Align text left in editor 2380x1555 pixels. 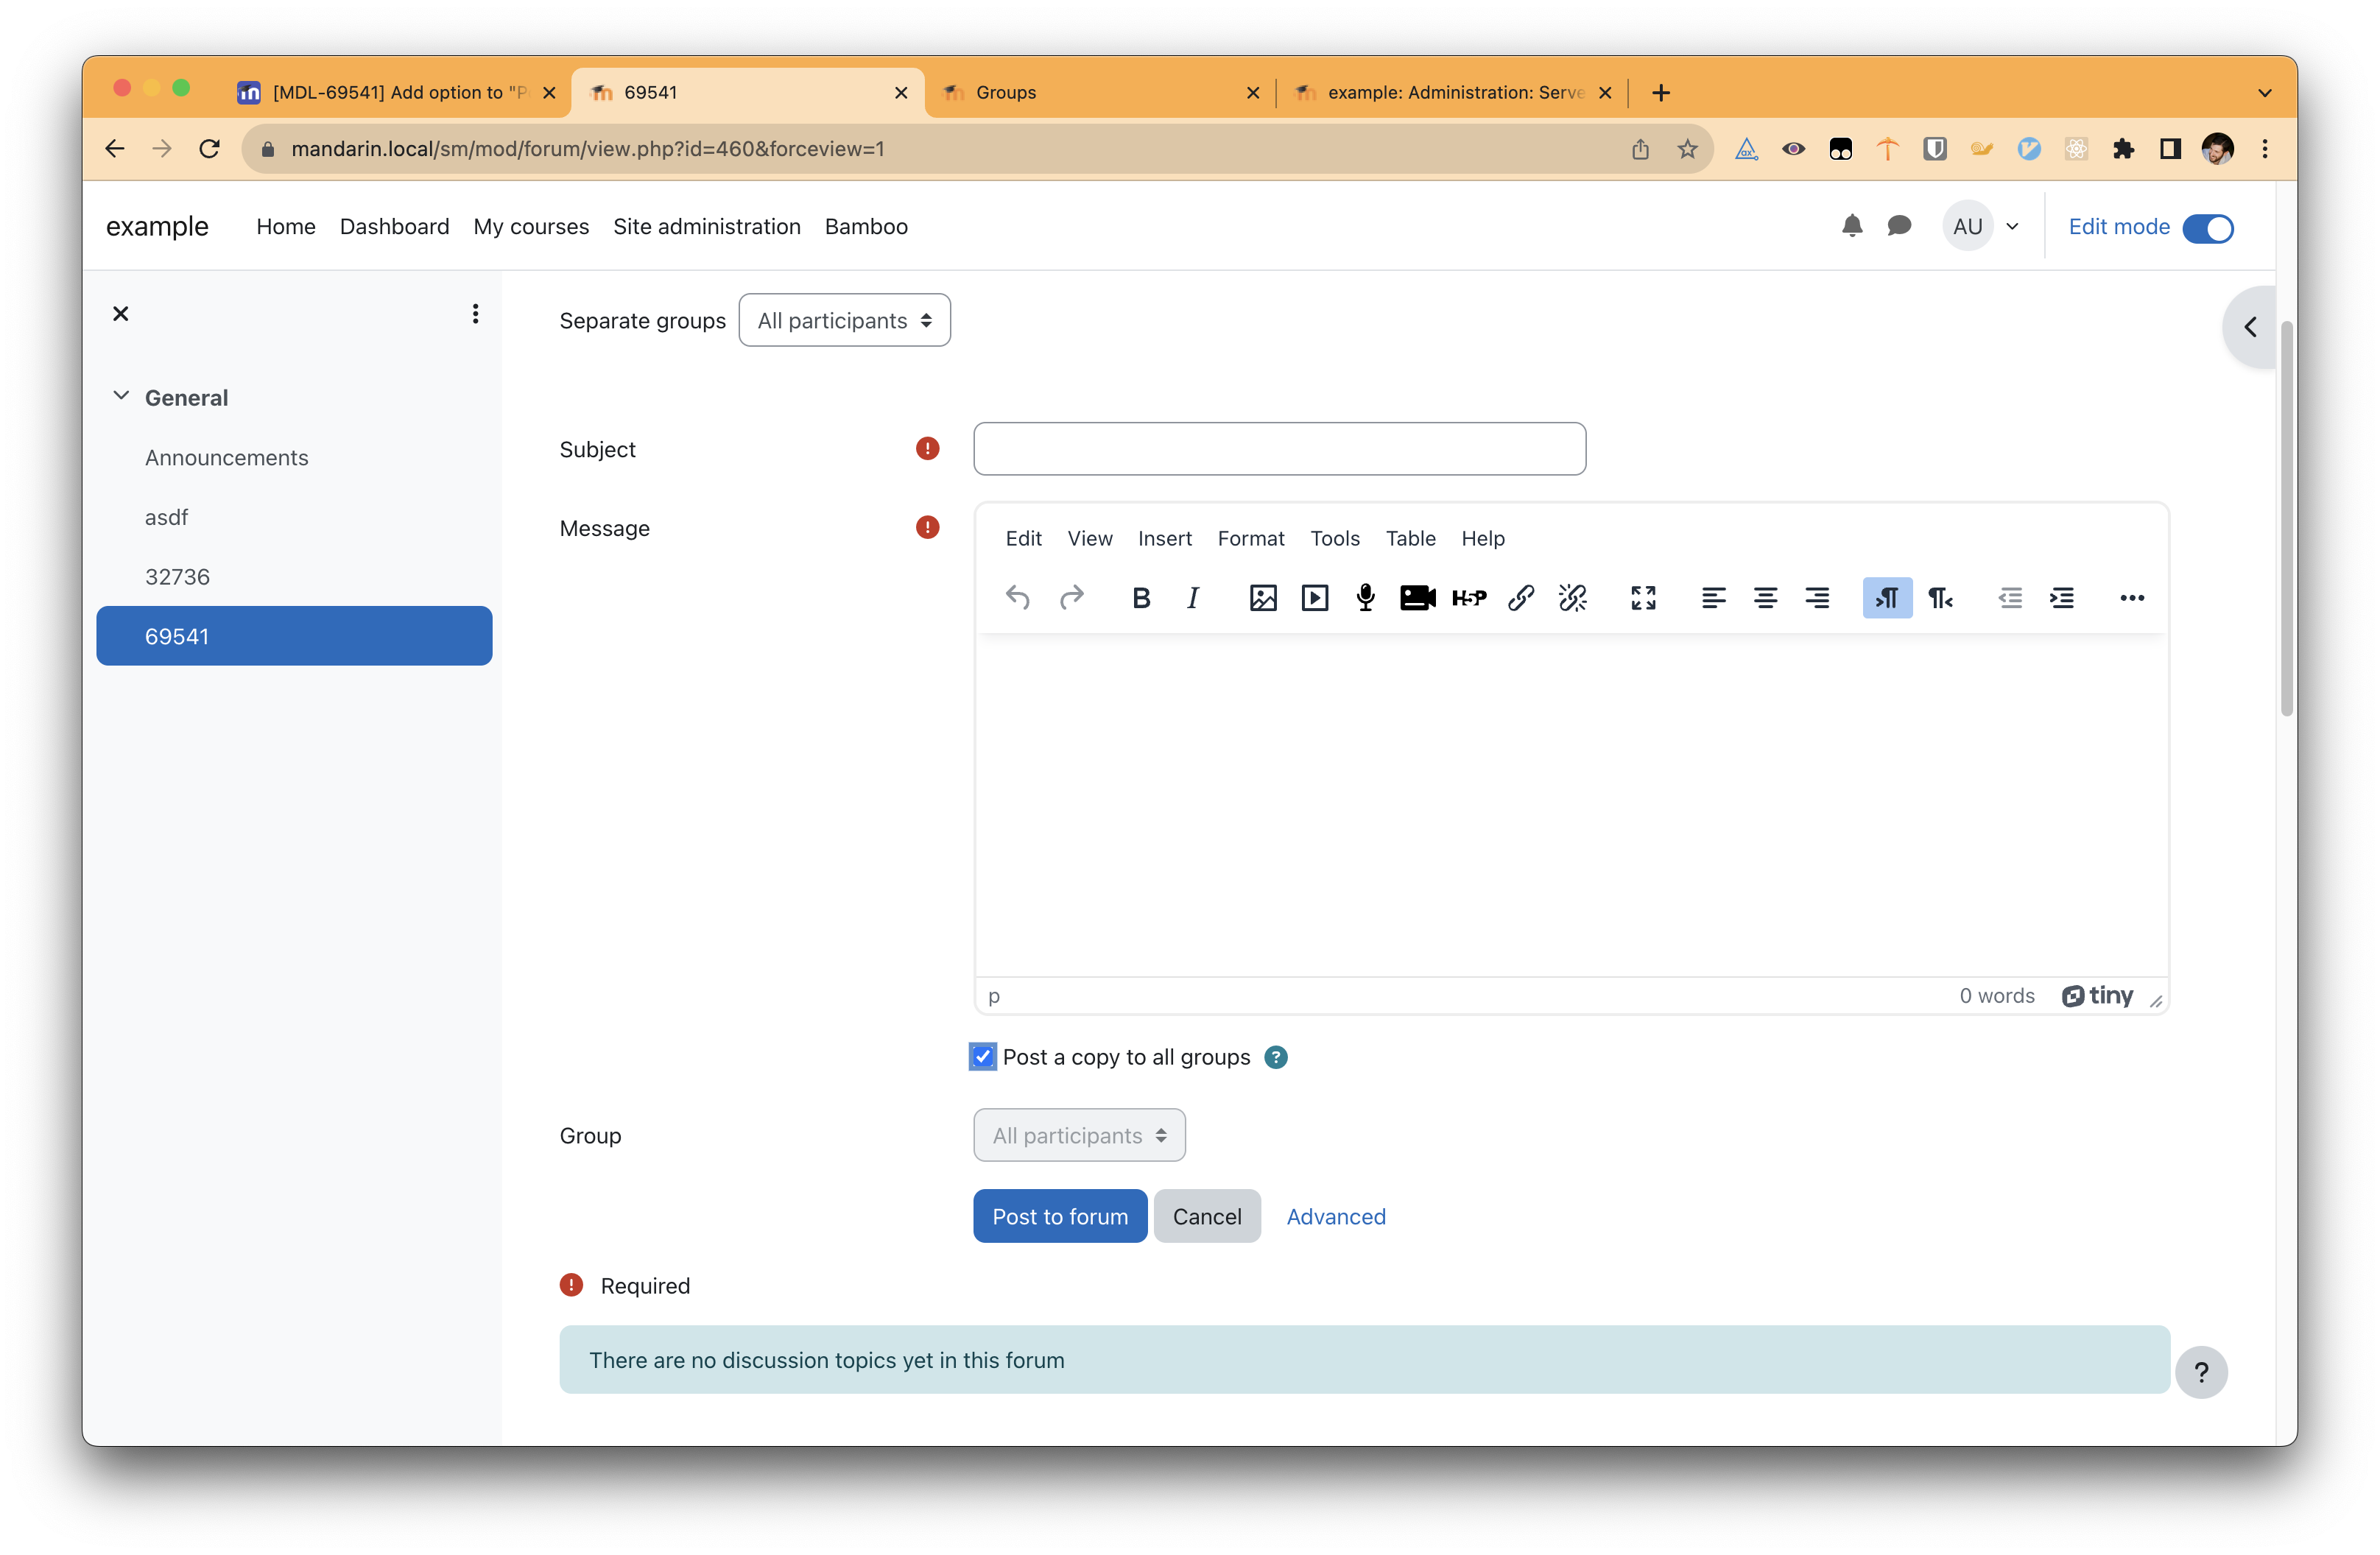click(1714, 598)
